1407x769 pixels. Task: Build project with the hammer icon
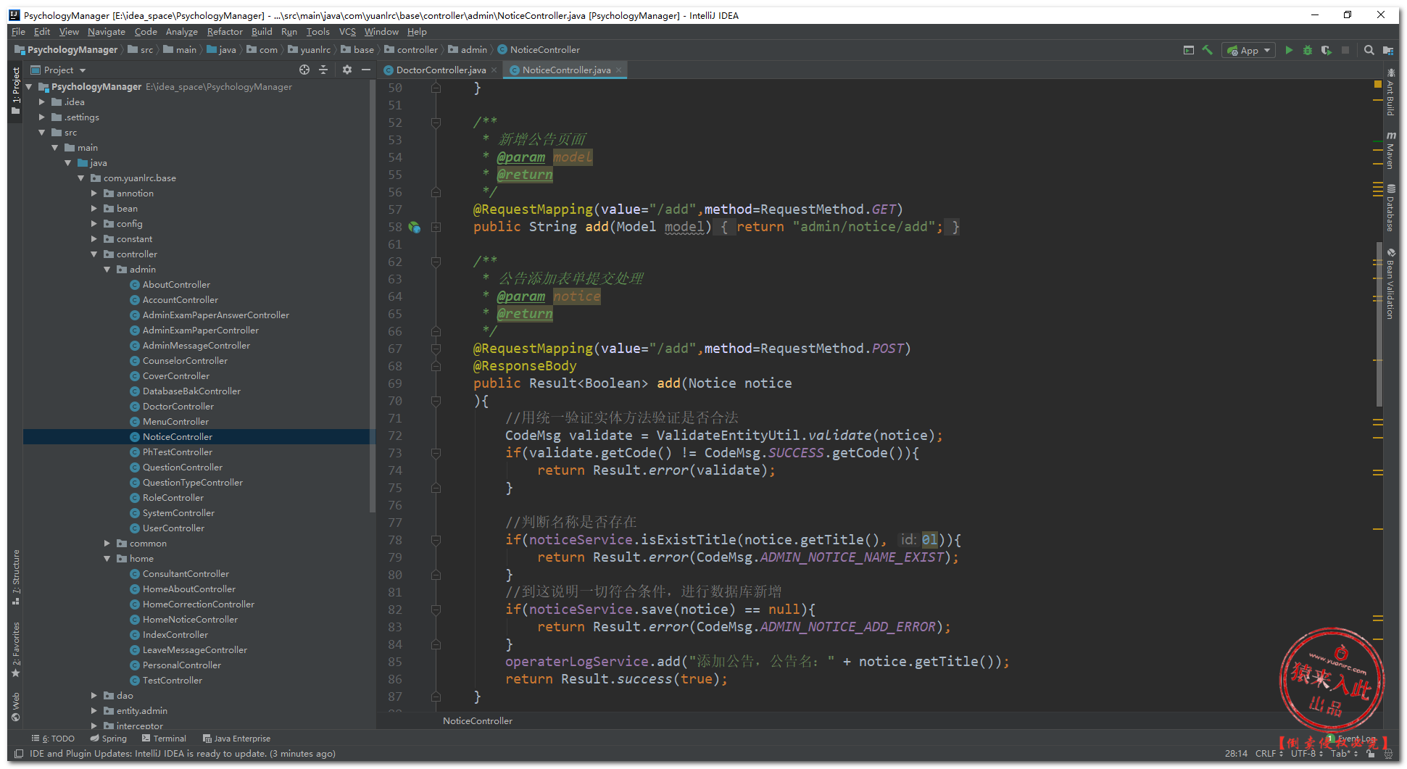(x=1208, y=50)
